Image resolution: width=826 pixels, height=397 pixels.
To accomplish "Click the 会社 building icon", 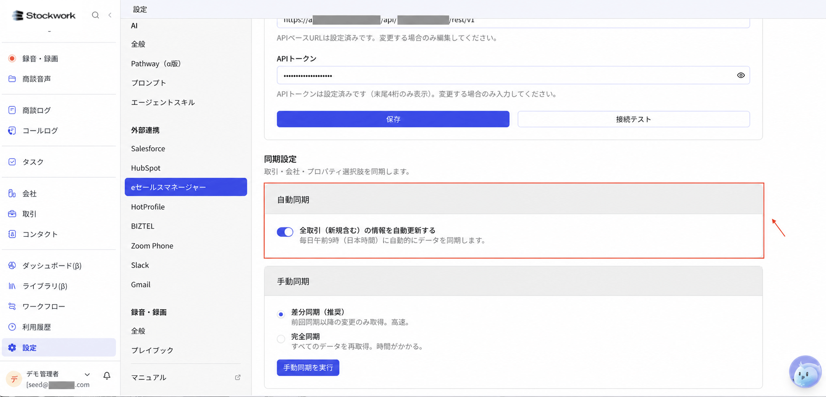I will (12, 193).
